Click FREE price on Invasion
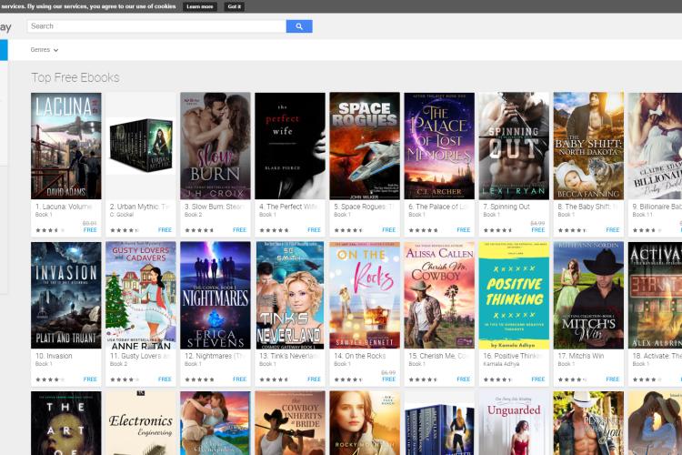The height and width of the screenshot is (455, 682). [90, 379]
